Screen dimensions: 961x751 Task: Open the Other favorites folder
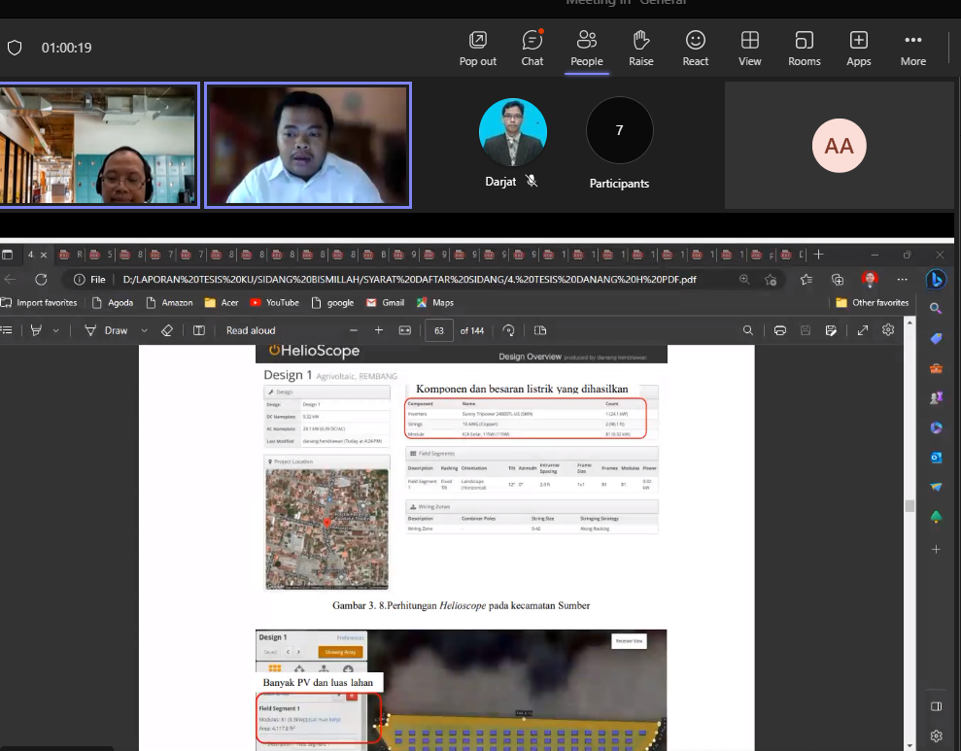pos(872,302)
